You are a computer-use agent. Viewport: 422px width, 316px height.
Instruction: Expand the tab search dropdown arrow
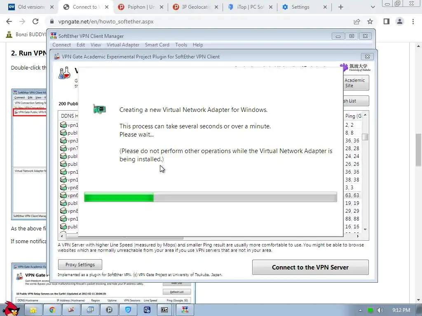coord(373,7)
